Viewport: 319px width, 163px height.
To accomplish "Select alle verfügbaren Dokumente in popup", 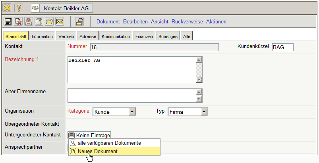I will point(109,143).
